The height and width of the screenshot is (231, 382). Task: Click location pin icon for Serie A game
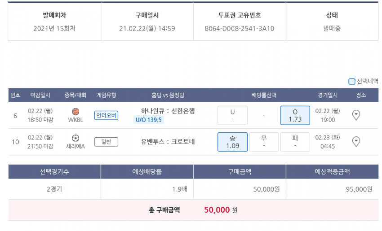356,142
